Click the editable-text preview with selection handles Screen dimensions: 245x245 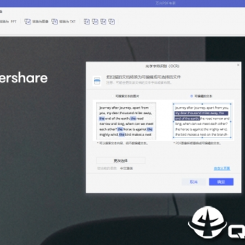202,120
